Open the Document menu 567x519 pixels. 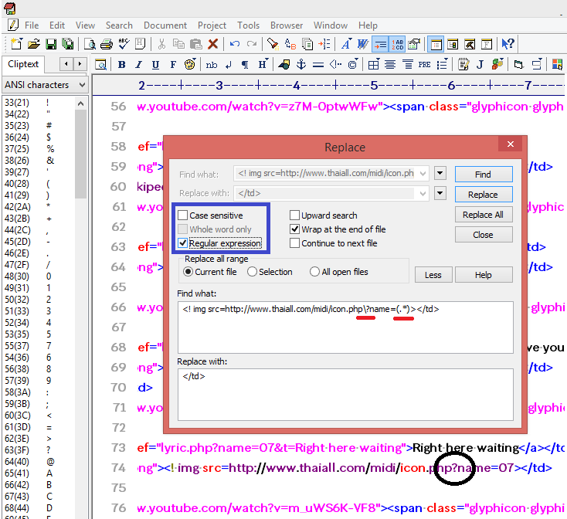tap(165, 25)
